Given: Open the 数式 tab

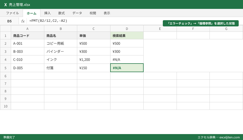Looking at the screenshot, I should click(x=62, y=13).
